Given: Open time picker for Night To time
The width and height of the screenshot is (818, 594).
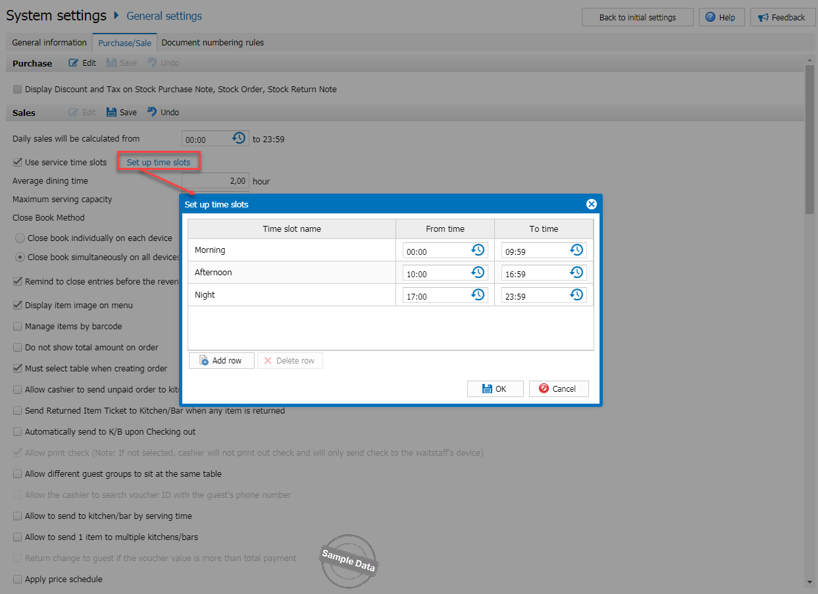Looking at the screenshot, I should [x=576, y=295].
